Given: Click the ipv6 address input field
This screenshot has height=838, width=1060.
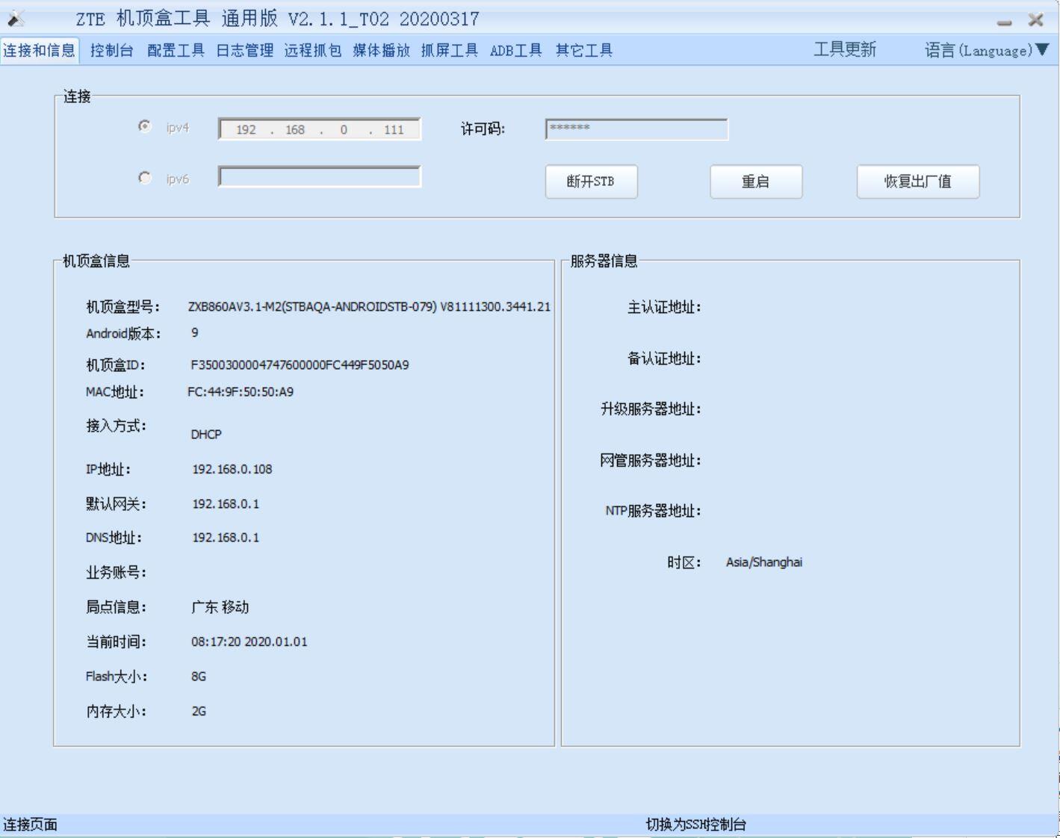Looking at the screenshot, I should click(320, 177).
